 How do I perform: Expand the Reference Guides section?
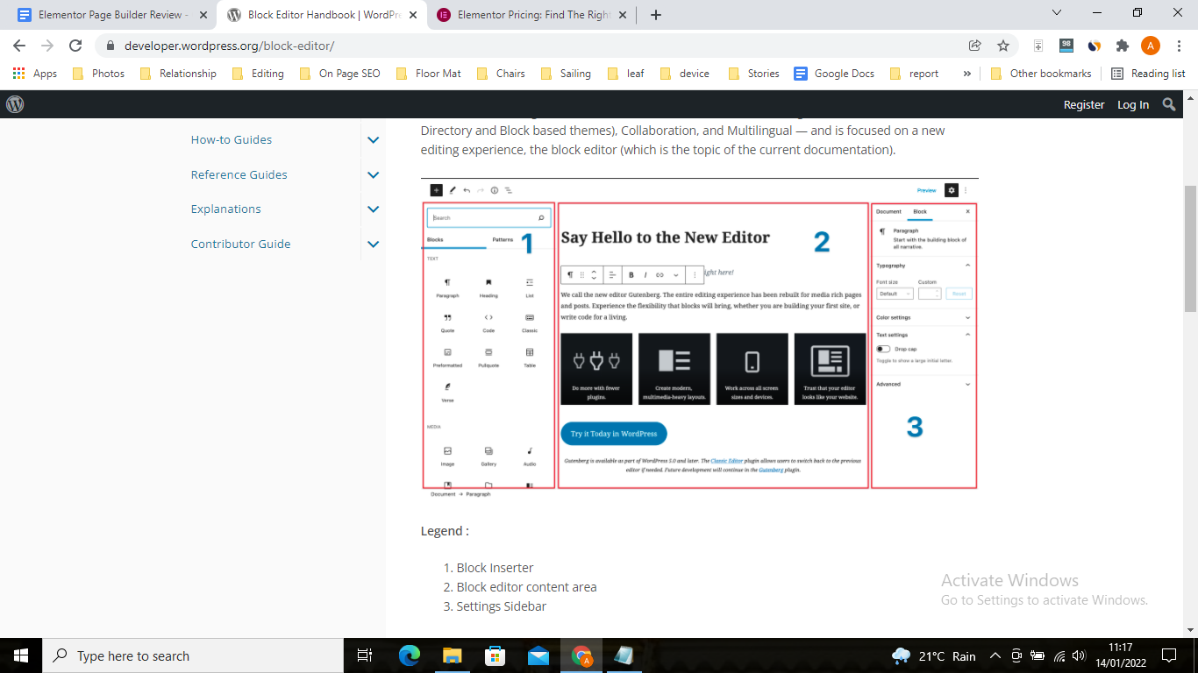click(x=373, y=174)
